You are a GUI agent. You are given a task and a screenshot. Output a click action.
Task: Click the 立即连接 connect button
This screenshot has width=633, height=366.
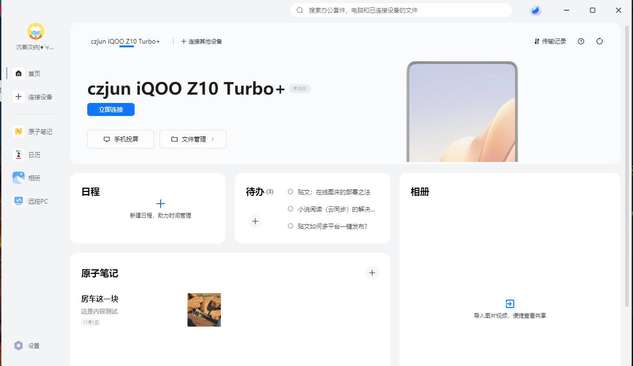coord(111,109)
